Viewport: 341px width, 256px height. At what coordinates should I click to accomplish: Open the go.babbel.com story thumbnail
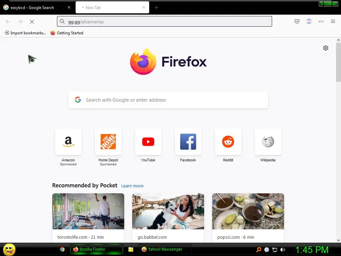point(168,211)
